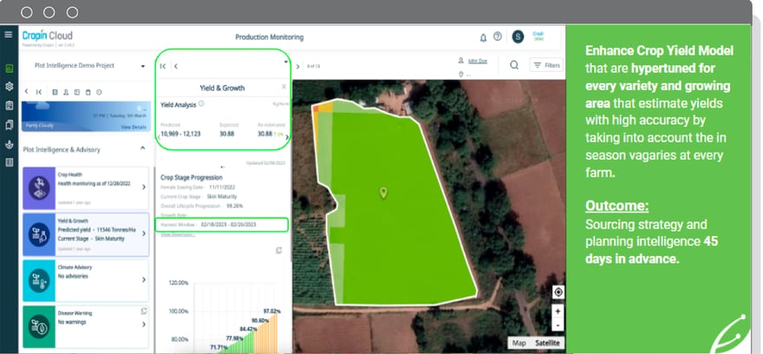Image resolution: width=763 pixels, height=354 pixels.
Task: Collapse Plot Intelligence & Advisory section
Action: (142, 148)
